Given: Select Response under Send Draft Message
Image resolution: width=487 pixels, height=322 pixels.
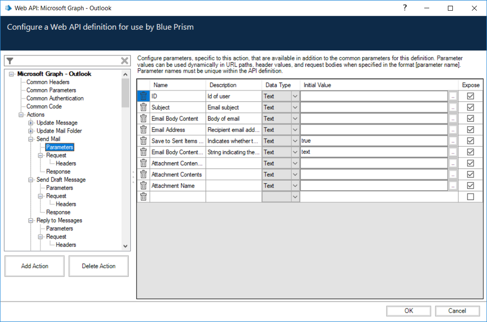Looking at the screenshot, I should [58, 212].
